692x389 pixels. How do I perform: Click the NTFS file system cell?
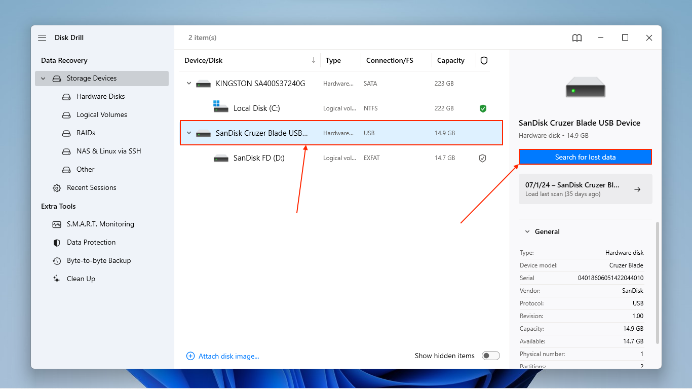click(370, 108)
